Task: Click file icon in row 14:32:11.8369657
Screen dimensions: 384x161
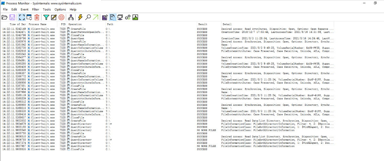Action: pyautogui.click(x=68, y=118)
